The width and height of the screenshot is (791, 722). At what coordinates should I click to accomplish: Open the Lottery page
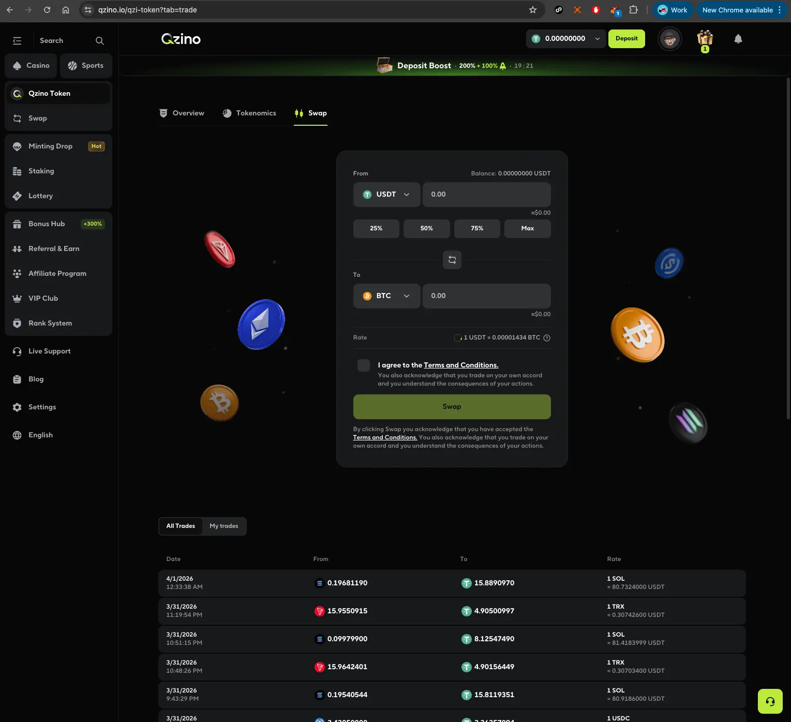pyautogui.click(x=58, y=196)
